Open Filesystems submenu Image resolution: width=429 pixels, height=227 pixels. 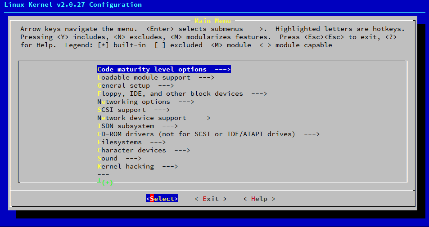tap(131, 142)
